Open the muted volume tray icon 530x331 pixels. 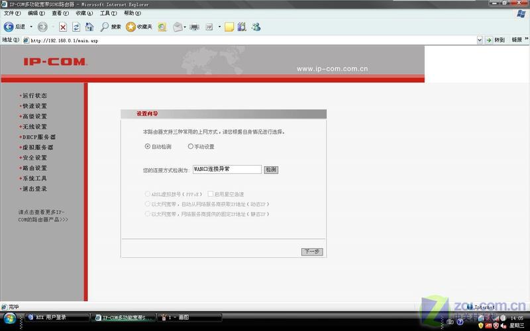(503, 326)
